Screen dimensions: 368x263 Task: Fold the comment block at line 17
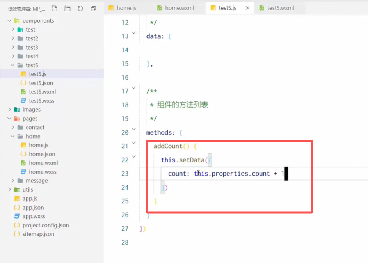pos(134,88)
